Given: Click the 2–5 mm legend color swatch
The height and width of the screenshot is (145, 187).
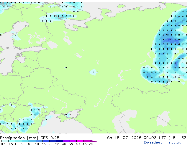Looking at the screenshot, I should pos(25,141).
